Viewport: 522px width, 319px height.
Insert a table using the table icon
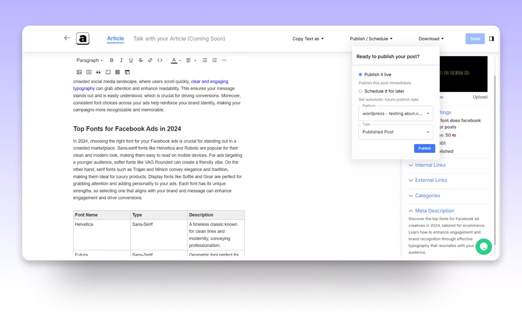click(x=117, y=72)
